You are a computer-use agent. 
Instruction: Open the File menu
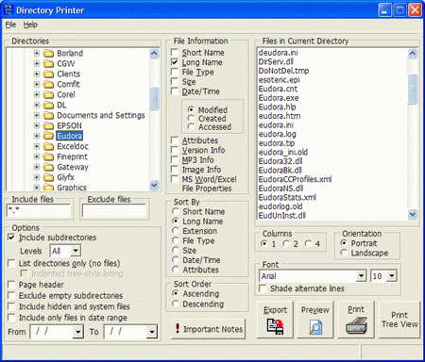point(10,25)
